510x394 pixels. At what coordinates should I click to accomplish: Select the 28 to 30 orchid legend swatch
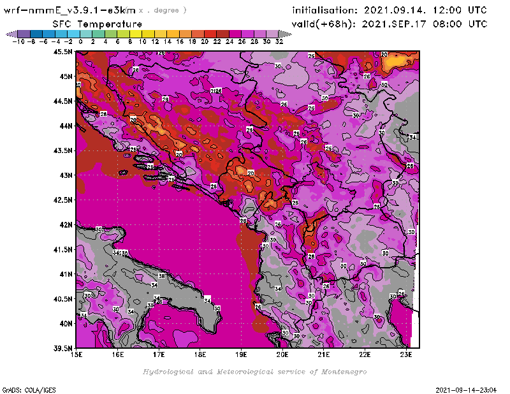click(x=259, y=34)
